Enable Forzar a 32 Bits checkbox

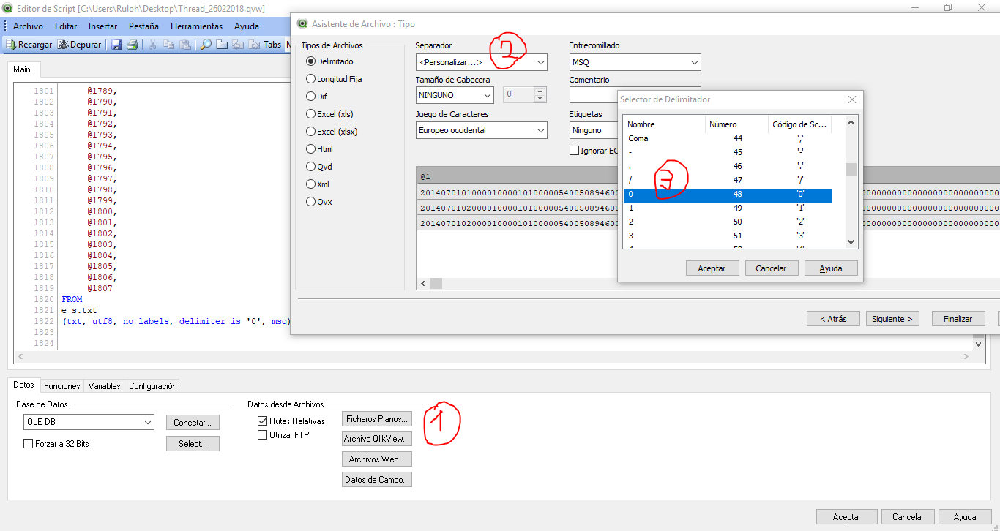click(29, 444)
